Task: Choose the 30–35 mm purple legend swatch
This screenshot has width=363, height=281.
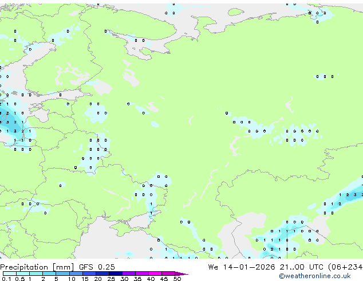Action: [x=128, y=274]
